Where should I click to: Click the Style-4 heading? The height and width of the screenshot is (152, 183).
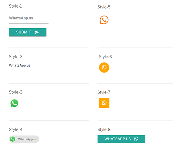(x=16, y=129)
